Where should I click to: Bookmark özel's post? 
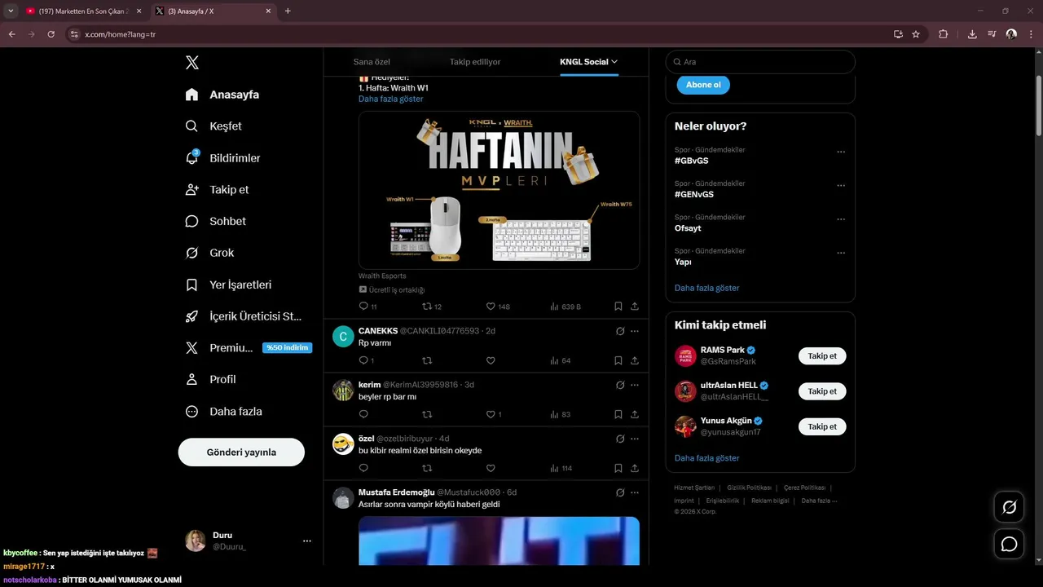pyautogui.click(x=618, y=468)
